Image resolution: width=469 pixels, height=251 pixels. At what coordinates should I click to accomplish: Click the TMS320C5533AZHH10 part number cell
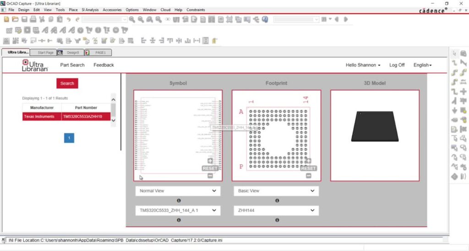(x=86, y=117)
